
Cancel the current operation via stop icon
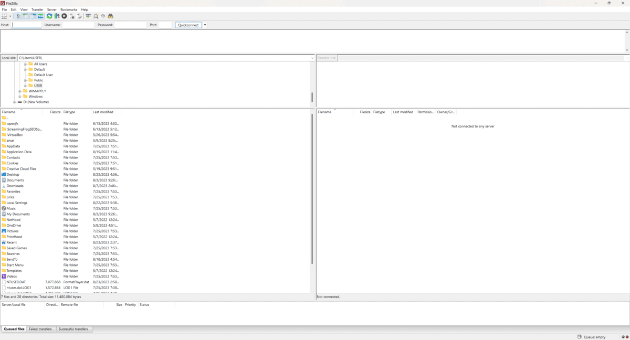click(x=64, y=16)
